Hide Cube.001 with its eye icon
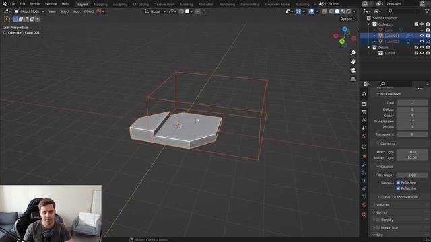 tap(422, 36)
